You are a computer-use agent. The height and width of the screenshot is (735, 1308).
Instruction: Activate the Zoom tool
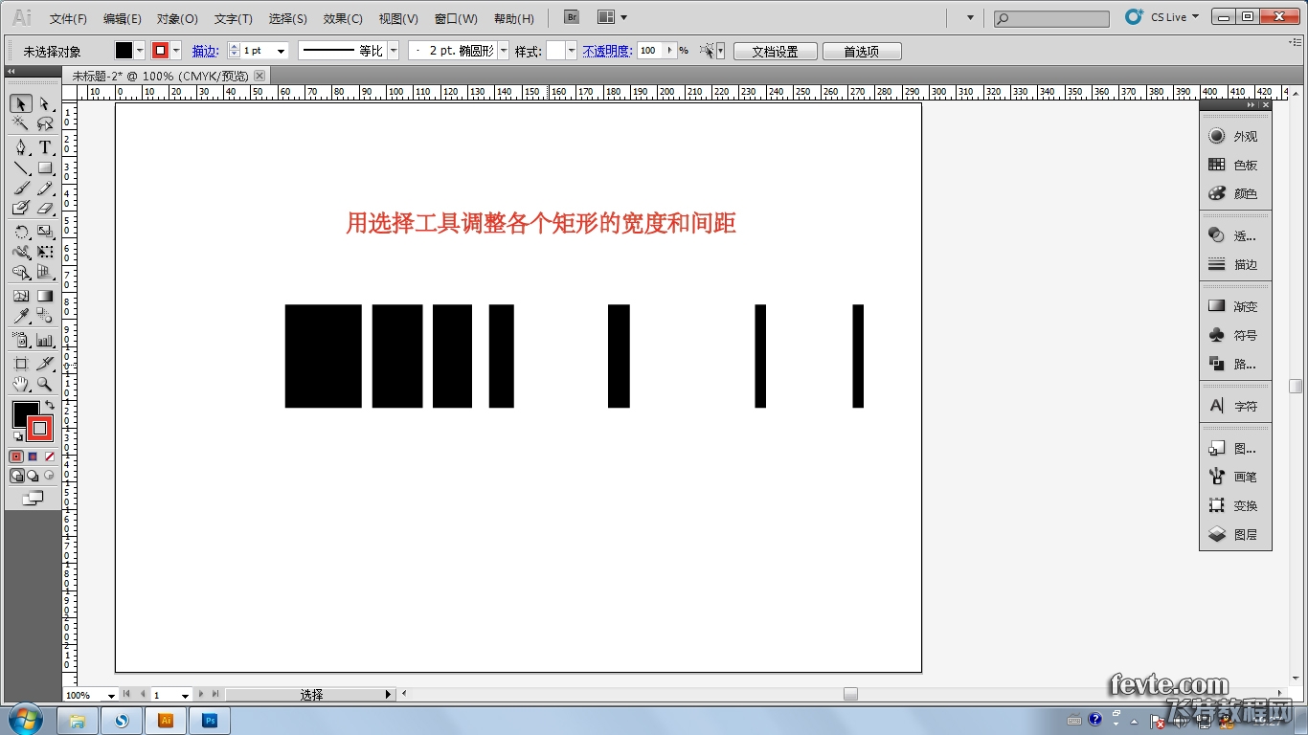44,384
